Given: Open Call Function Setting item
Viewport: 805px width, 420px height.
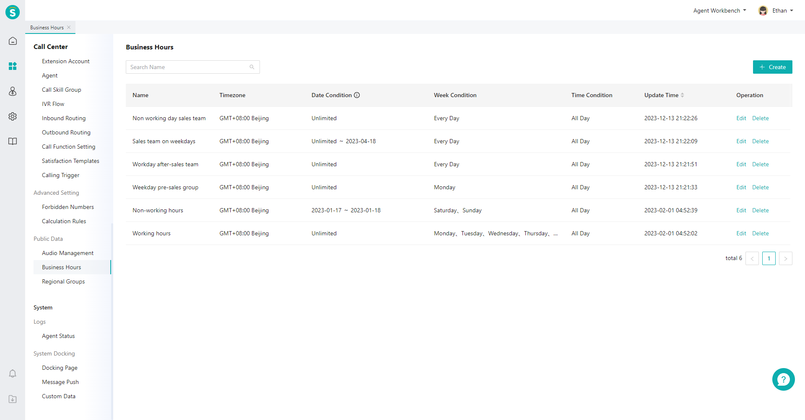Looking at the screenshot, I should (69, 147).
